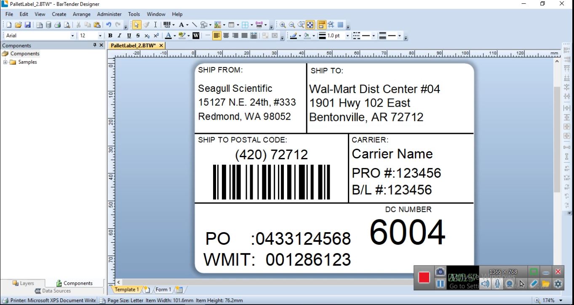Open the font color dropdown arrow
Viewport: 574px width, 305px height.
[x=174, y=36]
